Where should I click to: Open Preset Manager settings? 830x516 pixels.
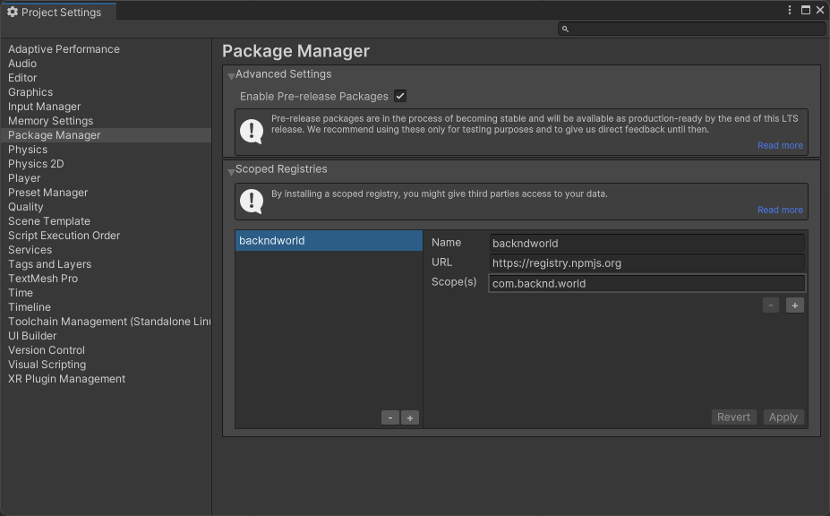pyautogui.click(x=106, y=193)
